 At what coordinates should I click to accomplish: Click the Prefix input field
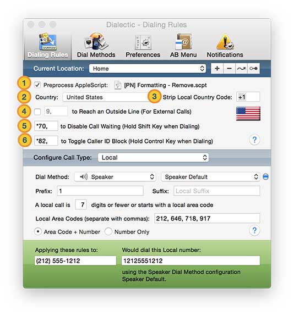pos(100,191)
